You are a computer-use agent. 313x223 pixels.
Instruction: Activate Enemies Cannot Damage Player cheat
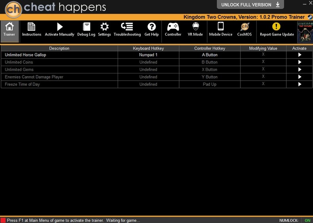tap(300, 77)
